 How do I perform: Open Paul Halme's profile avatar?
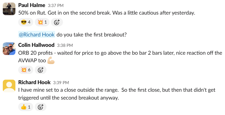click(x=9, y=8)
